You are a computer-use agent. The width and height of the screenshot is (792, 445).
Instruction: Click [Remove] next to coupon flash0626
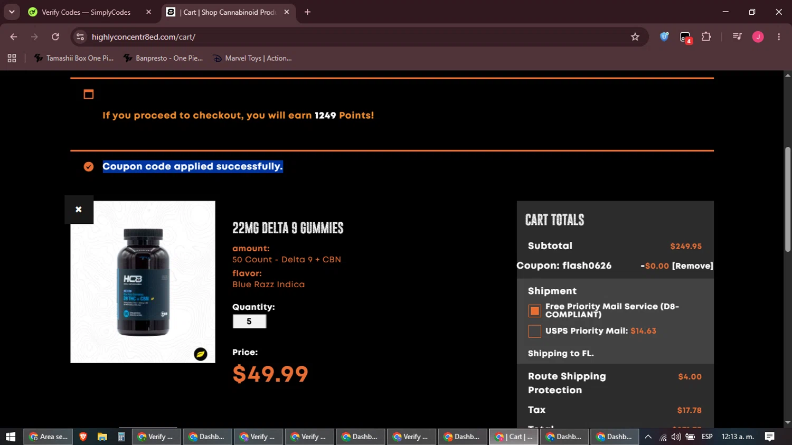click(692, 266)
